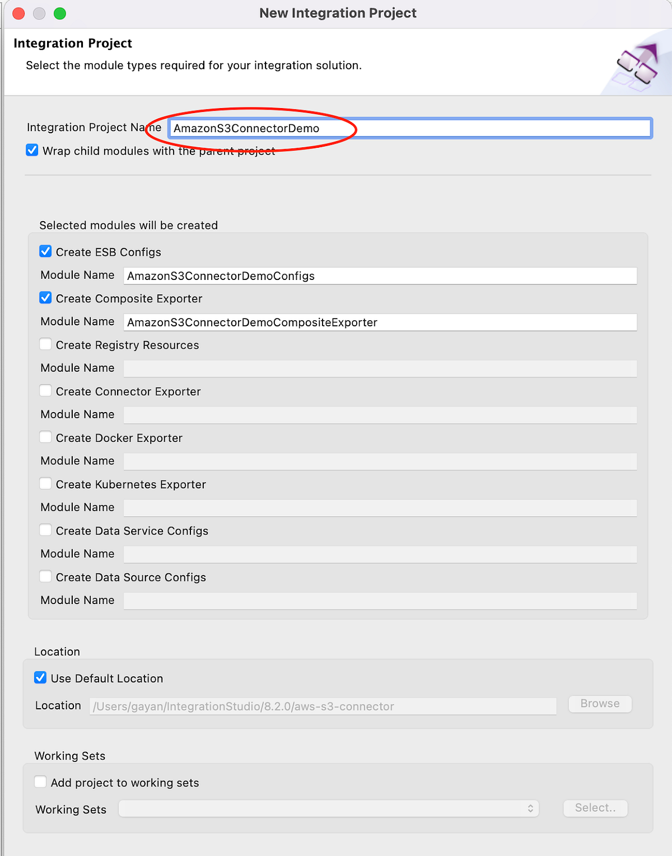Uncheck Wrap child modules with parent project
Screen dimensions: 672x856
(x=32, y=149)
